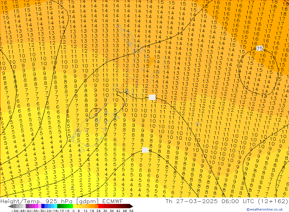Click the grey left arrow of colour scale

point(10,206)
